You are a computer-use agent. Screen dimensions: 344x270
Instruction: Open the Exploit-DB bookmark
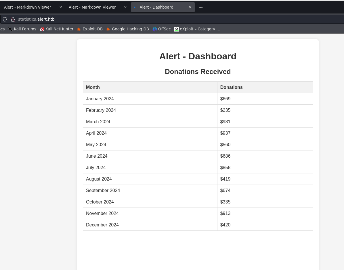[90, 29]
